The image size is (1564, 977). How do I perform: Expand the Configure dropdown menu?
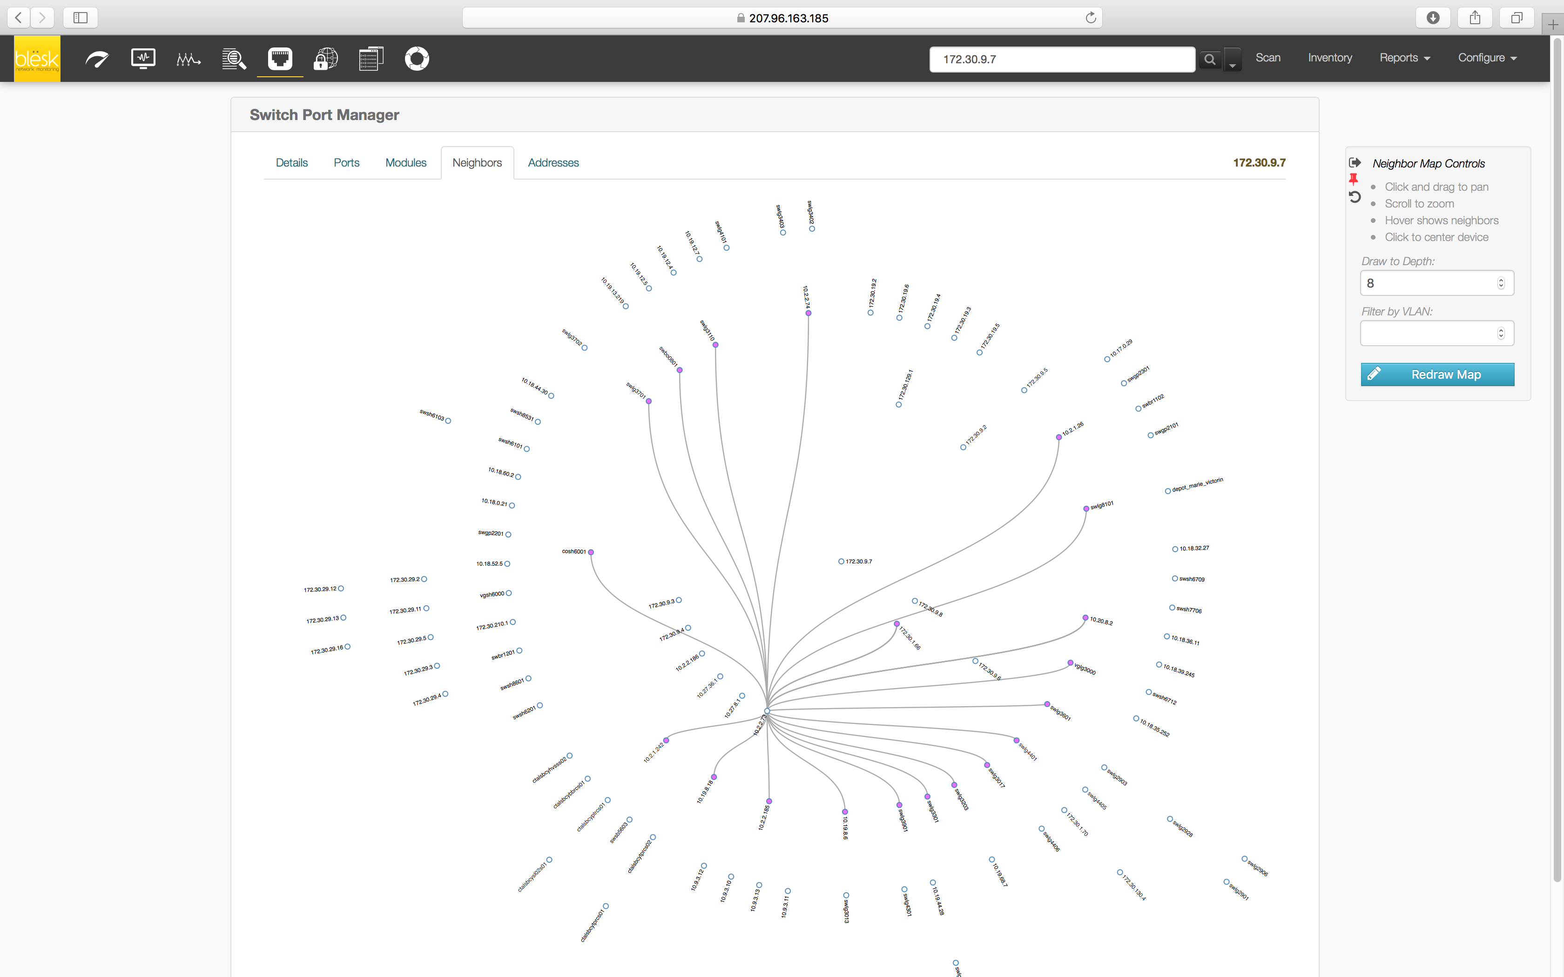(x=1486, y=58)
